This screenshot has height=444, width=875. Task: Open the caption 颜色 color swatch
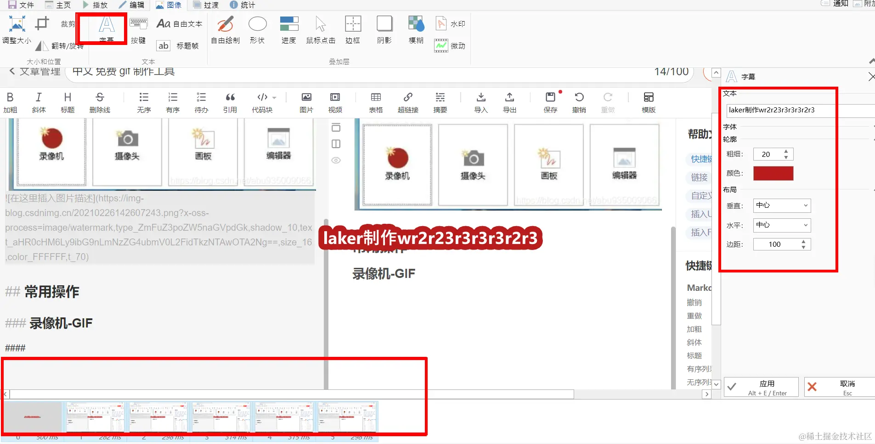pyautogui.click(x=773, y=173)
